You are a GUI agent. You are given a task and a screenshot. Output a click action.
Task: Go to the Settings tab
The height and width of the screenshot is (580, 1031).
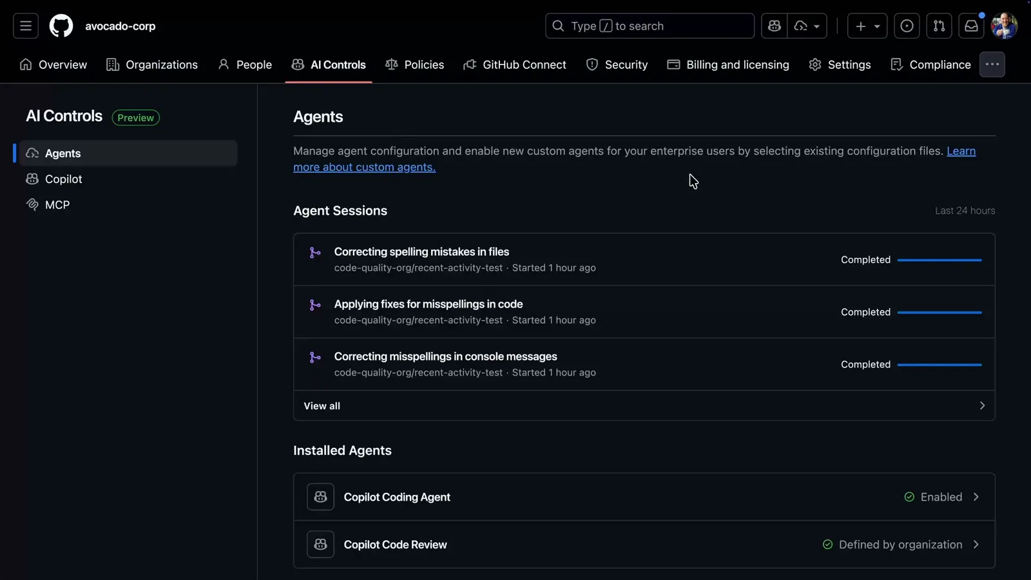(840, 64)
